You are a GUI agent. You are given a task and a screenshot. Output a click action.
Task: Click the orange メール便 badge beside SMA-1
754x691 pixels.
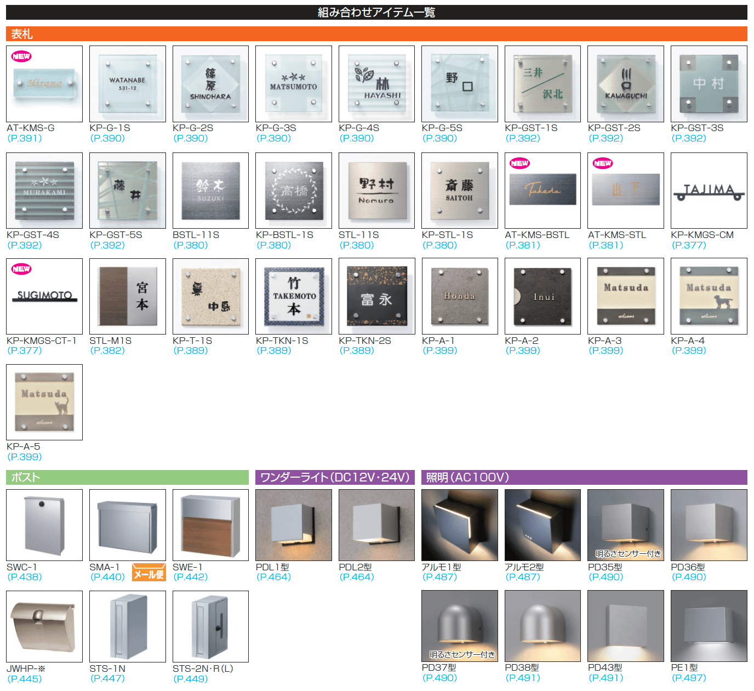pos(149,574)
